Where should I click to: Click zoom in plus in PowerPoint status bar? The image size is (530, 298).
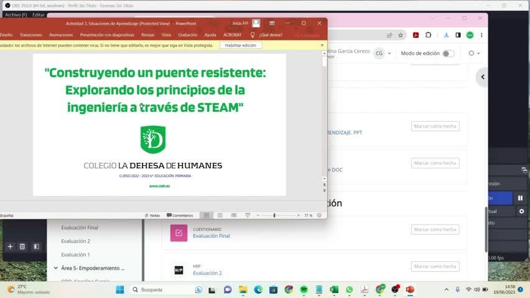click(x=299, y=215)
